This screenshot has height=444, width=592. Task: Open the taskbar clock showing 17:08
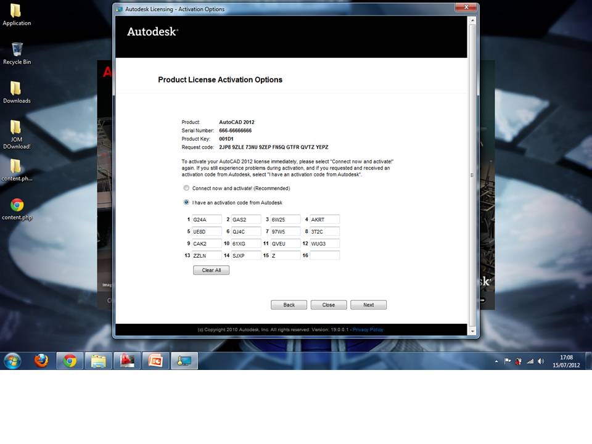point(566,361)
